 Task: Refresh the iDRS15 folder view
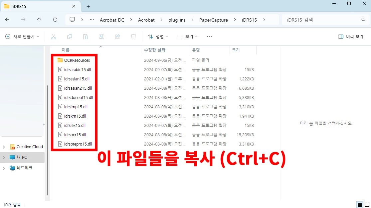55,20
